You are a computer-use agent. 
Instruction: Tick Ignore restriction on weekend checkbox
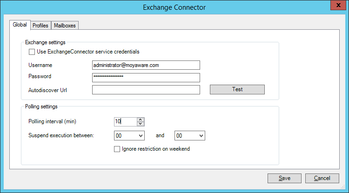tap(117, 149)
